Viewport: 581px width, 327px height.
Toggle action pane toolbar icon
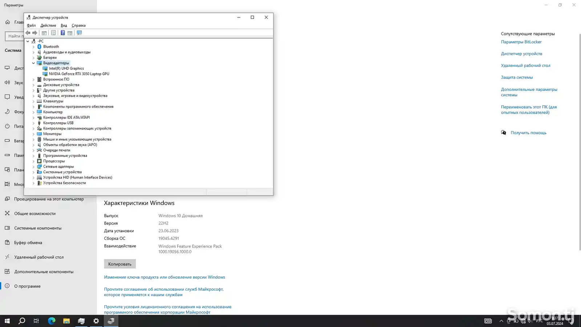[70, 33]
